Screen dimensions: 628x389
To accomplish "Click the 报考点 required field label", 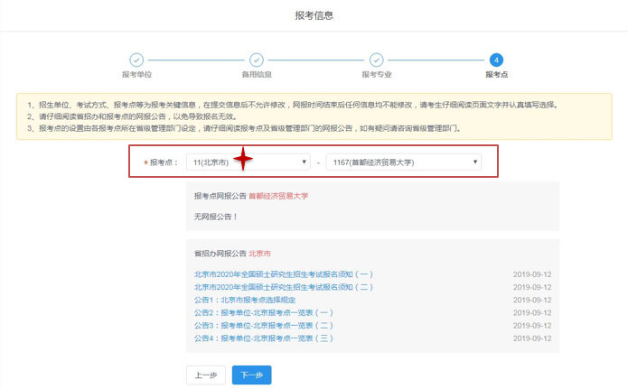I will pos(163,163).
